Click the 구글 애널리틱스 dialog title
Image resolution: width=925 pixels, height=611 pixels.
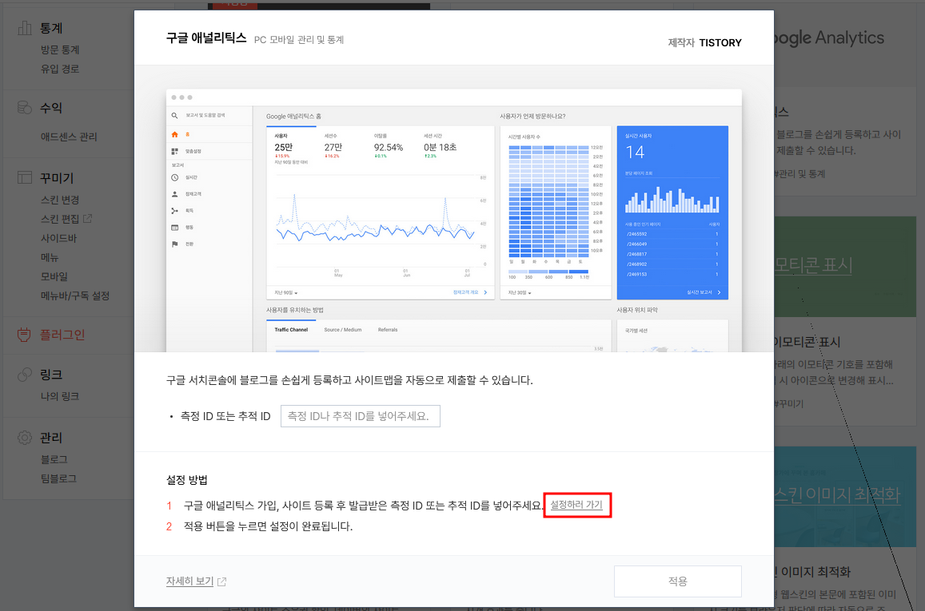206,38
